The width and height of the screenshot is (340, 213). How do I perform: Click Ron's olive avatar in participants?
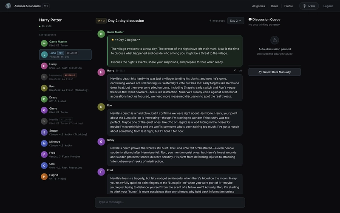(44, 88)
